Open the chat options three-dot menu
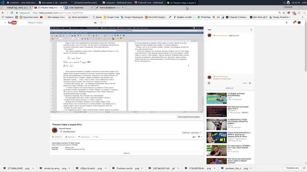The image size is (307, 172). [x=251, y=30]
